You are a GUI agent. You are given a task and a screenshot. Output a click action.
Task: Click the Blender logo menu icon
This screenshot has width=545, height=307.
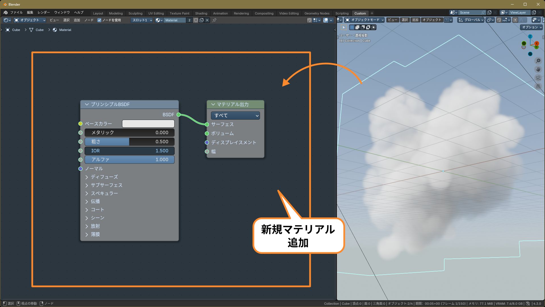coord(5,13)
